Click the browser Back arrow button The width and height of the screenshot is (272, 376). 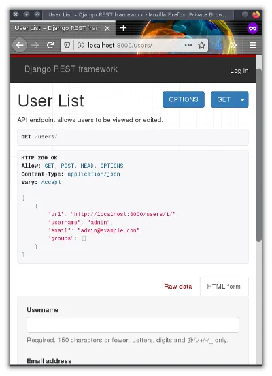(20, 45)
